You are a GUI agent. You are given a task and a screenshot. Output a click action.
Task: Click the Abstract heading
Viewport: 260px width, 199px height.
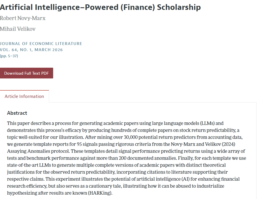[x=17, y=113]
